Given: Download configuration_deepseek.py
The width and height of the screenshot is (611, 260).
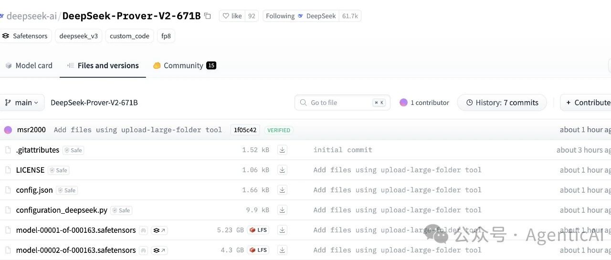Looking at the screenshot, I should click(283, 210).
